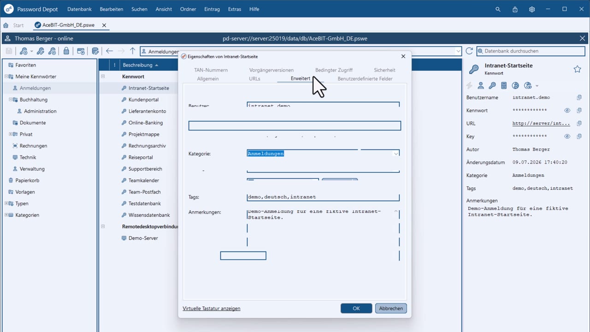This screenshot has height=332, width=590.
Task: Copy the Kennwort value to clipboard
Action: tap(579, 110)
